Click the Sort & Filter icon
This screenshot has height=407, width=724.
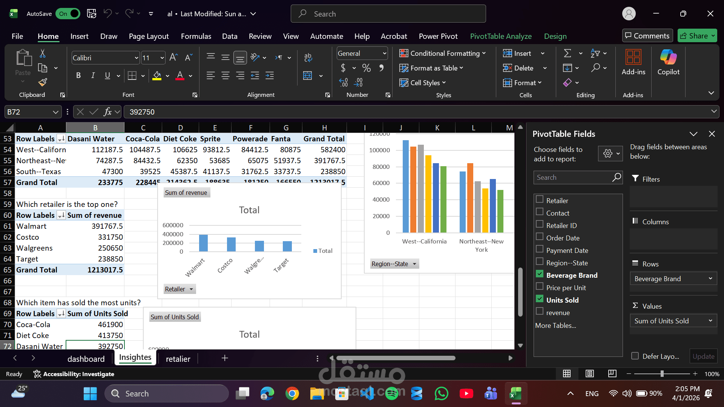(595, 53)
